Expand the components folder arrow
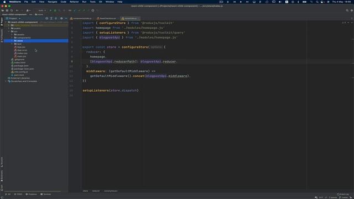 [12, 38]
